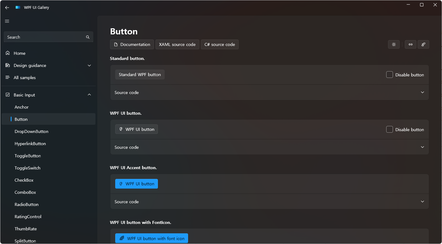Open the ThumbRate page
442x244 pixels.
[x=48, y=229]
